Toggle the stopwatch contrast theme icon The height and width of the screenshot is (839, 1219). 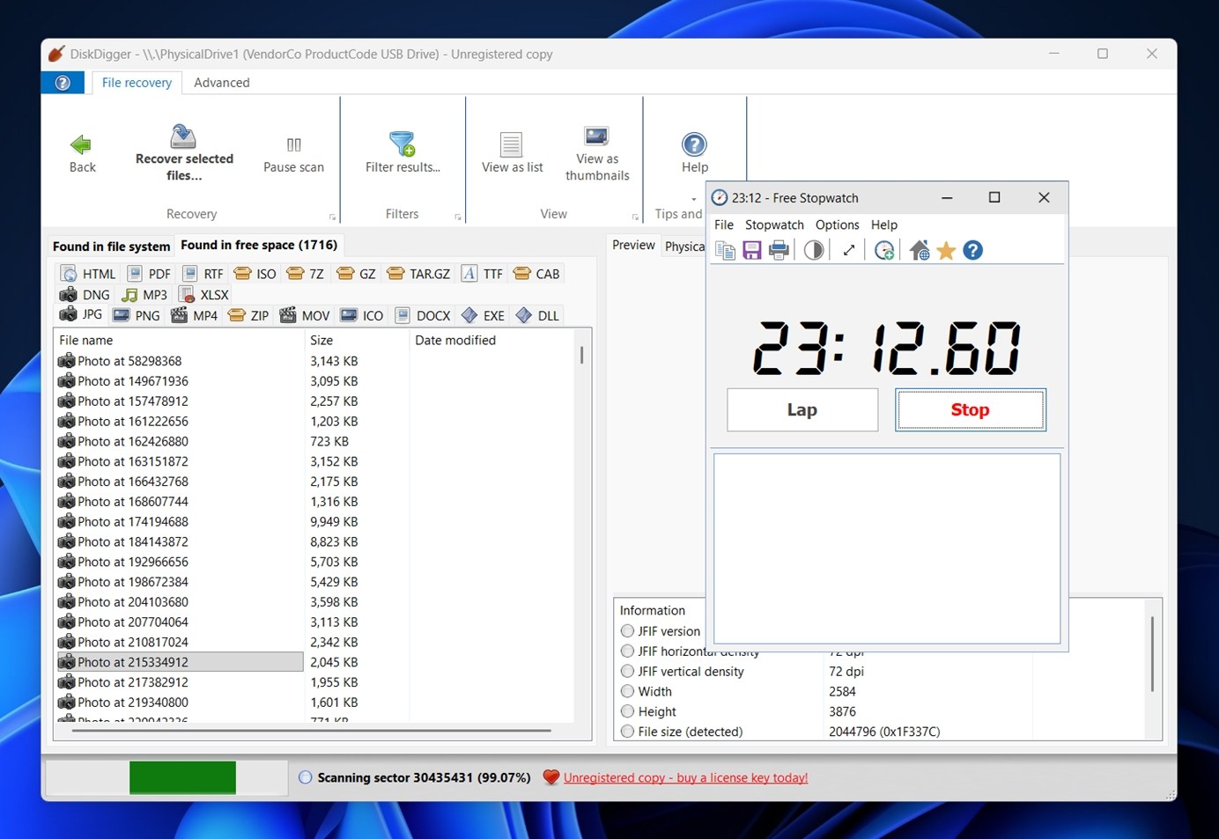(x=814, y=251)
